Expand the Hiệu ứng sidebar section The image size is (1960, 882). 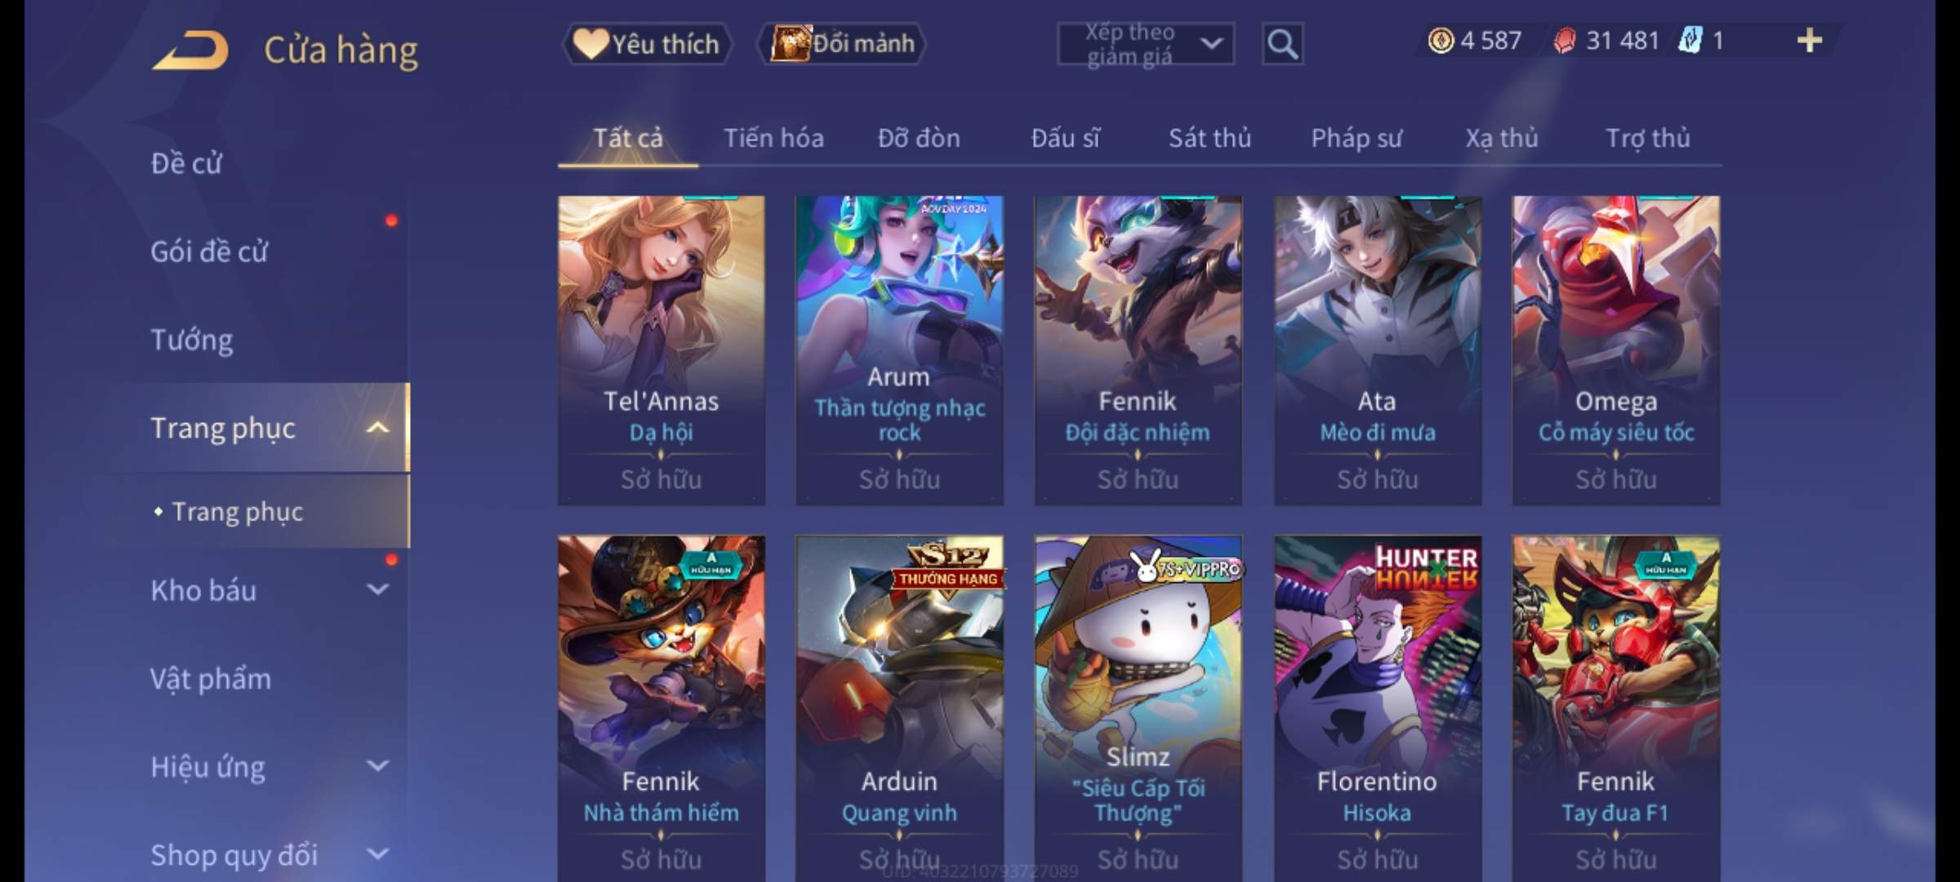(x=377, y=766)
